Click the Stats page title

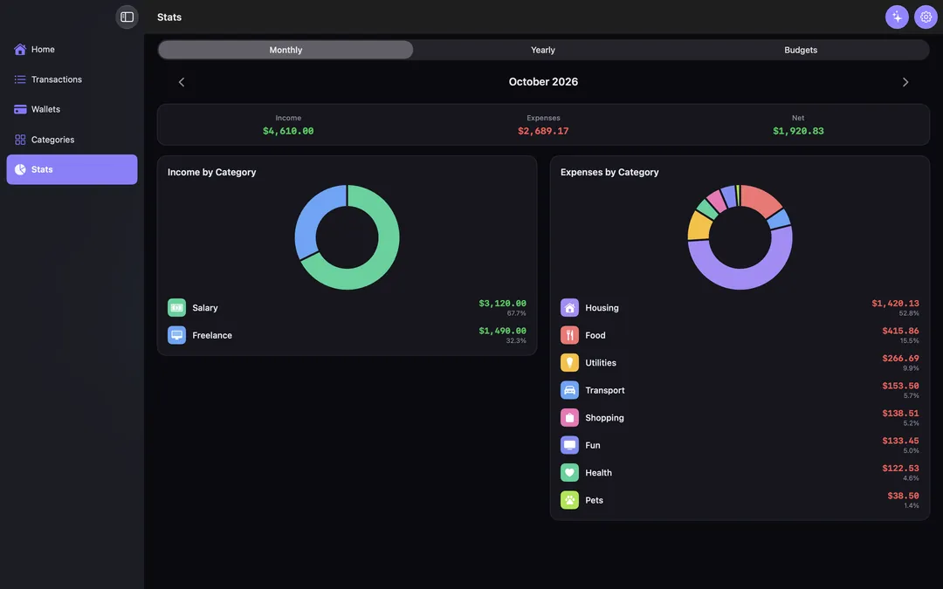169,17
